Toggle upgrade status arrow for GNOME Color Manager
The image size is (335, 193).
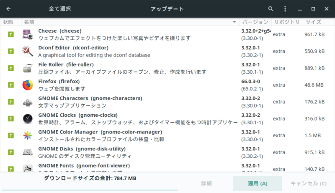coord(11,136)
